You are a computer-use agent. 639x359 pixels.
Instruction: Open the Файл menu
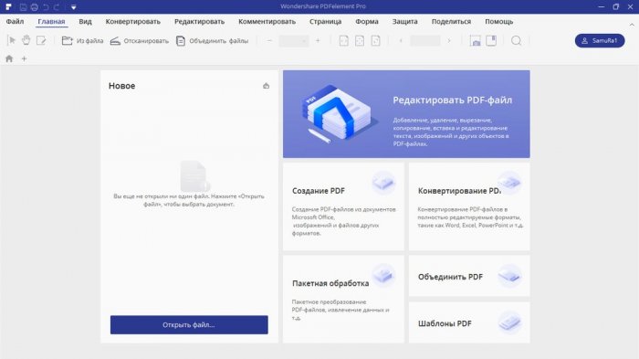pyautogui.click(x=15, y=22)
